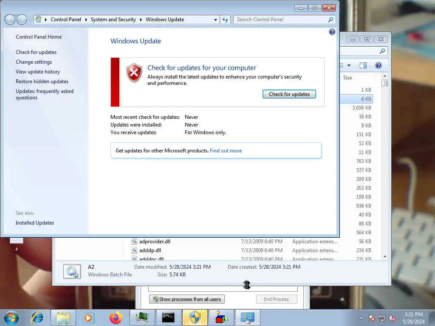The image size is (435, 326).
Task: Launch Internet Explorer from taskbar
Action: pos(37,318)
